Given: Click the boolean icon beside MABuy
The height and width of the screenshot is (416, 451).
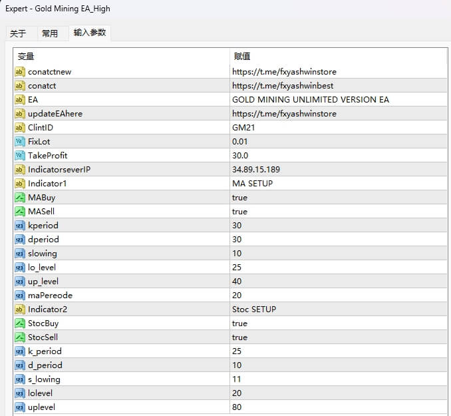Looking at the screenshot, I should tap(19, 198).
